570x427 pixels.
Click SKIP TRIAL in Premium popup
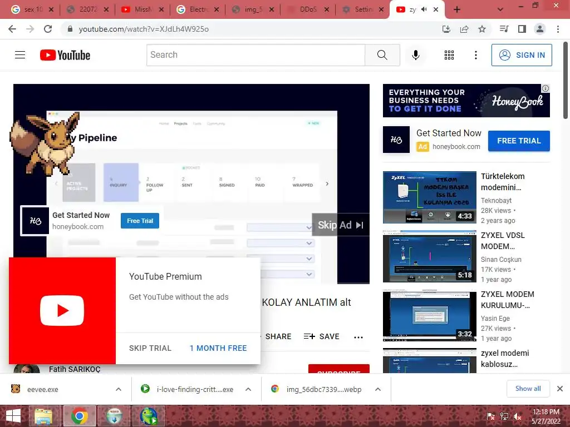coord(150,348)
